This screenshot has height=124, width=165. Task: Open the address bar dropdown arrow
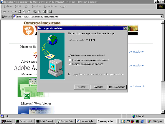(x=162, y=17)
